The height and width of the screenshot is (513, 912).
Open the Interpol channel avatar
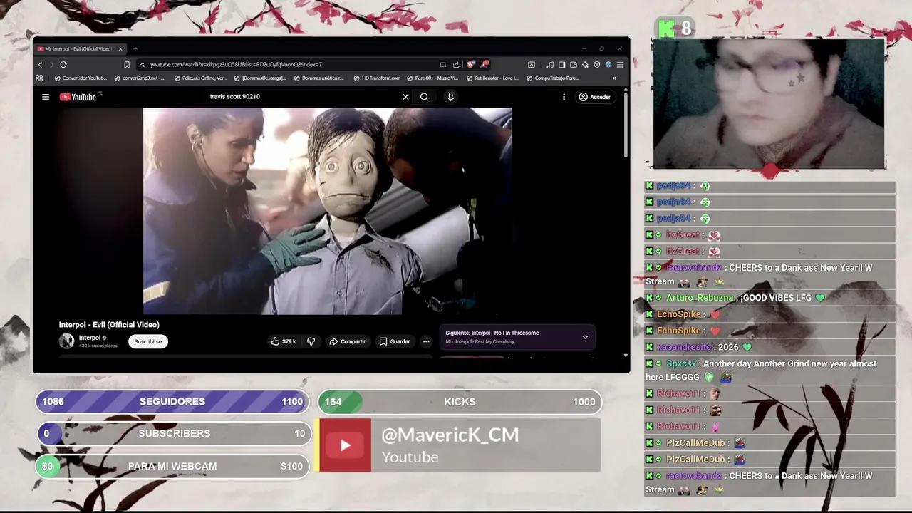click(x=66, y=341)
